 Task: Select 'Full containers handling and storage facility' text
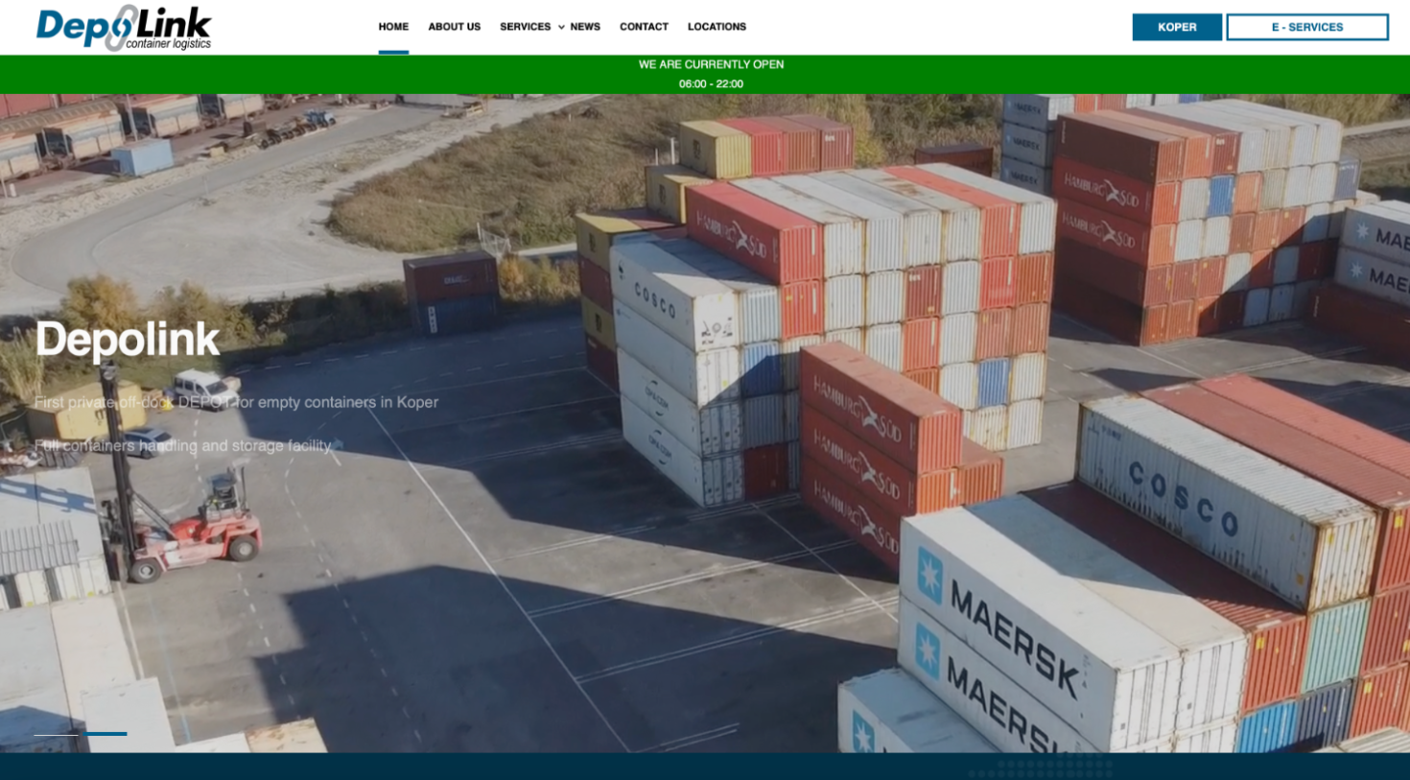coord(182,446)
